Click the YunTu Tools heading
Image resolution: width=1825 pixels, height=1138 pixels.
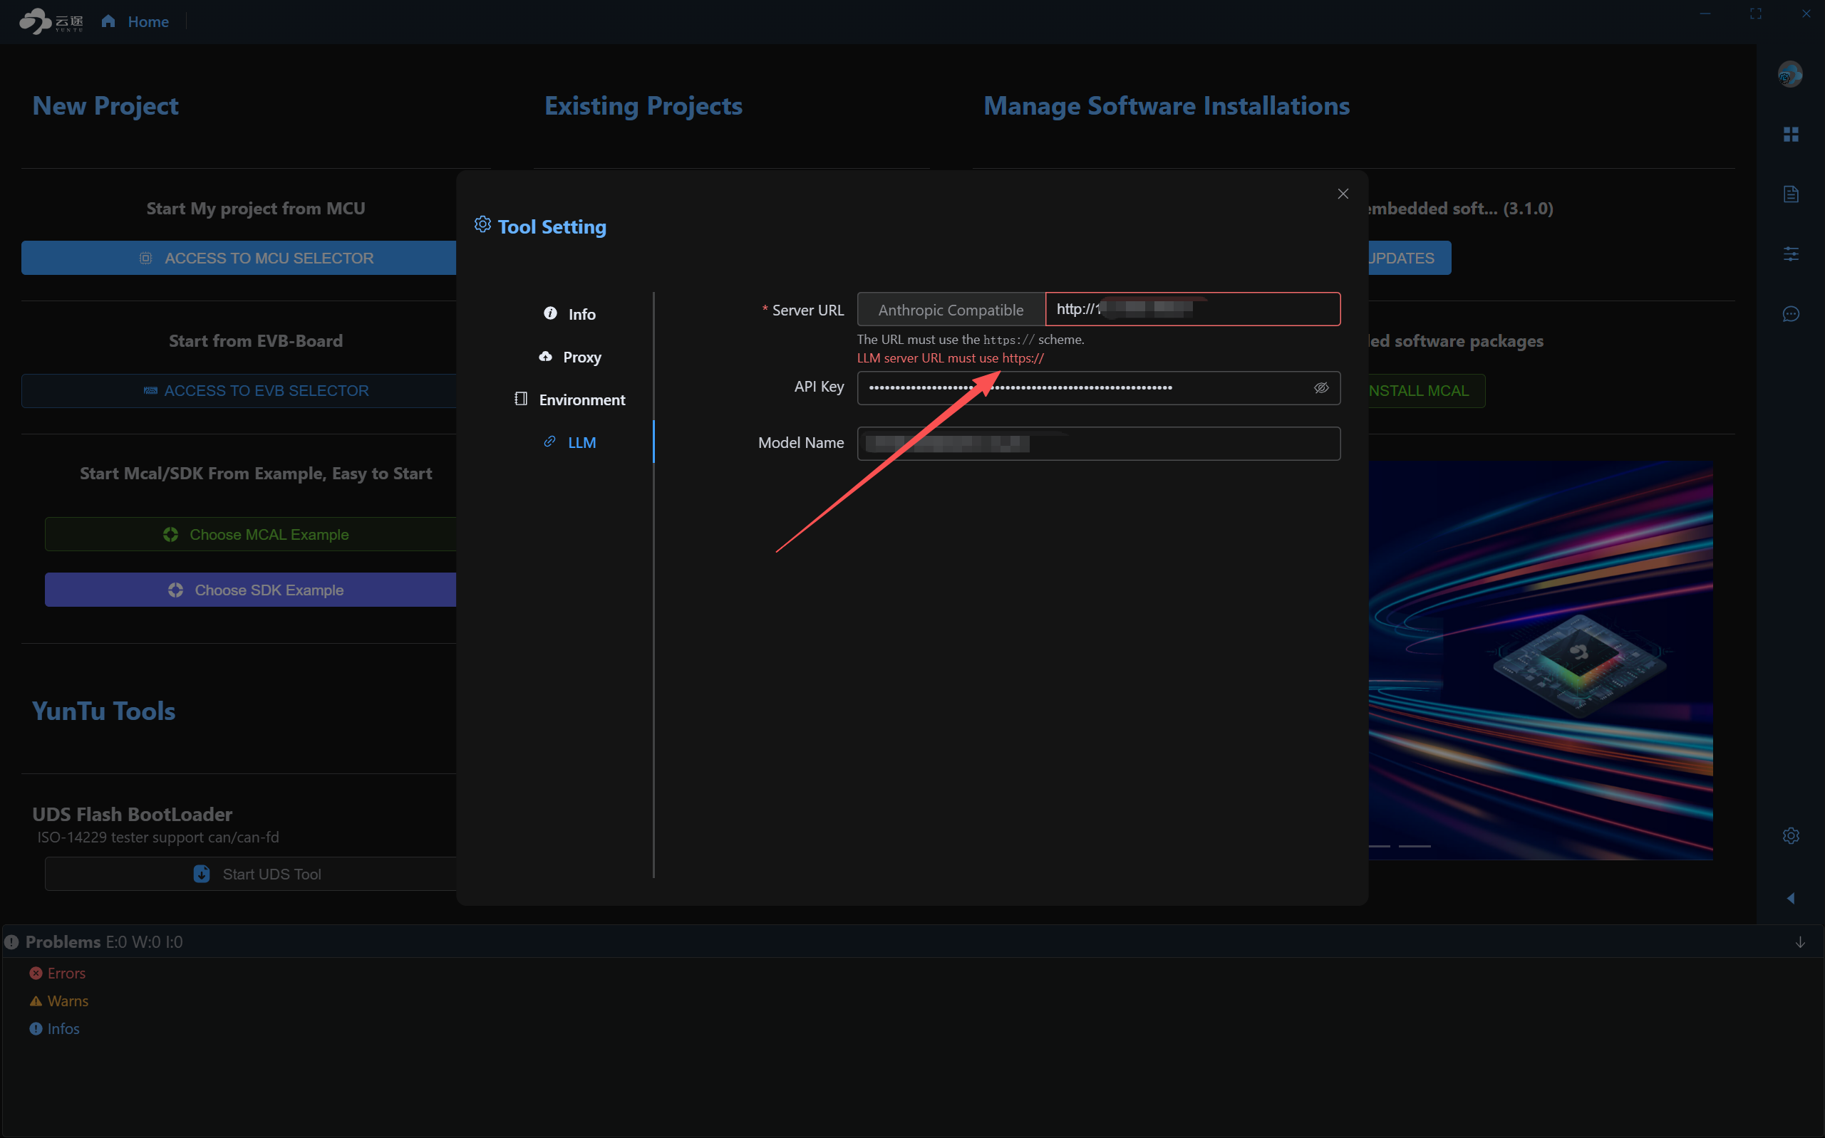pyautogui.click(x=104, y=711)
